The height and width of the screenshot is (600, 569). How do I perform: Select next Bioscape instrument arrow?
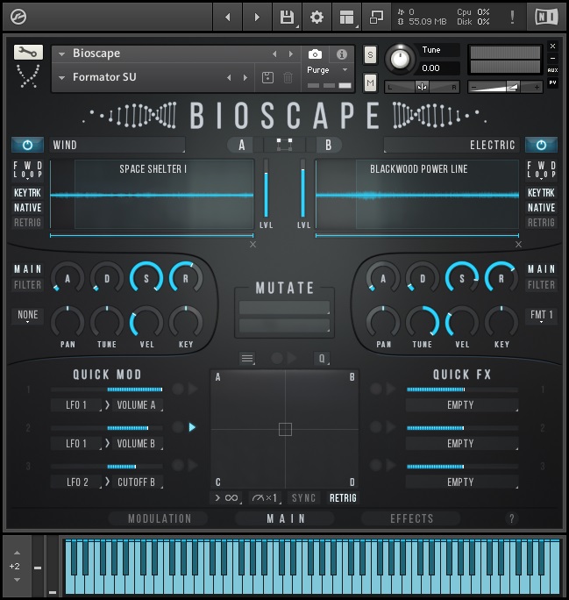coord(291,54)
